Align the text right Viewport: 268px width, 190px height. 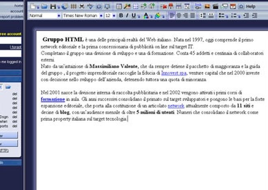point(186,15)
